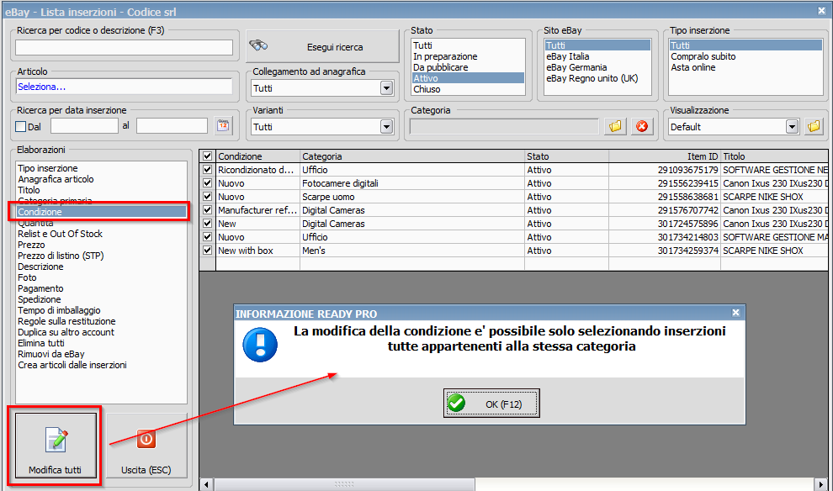Click the blue exclamation information icon

(260, 345)
